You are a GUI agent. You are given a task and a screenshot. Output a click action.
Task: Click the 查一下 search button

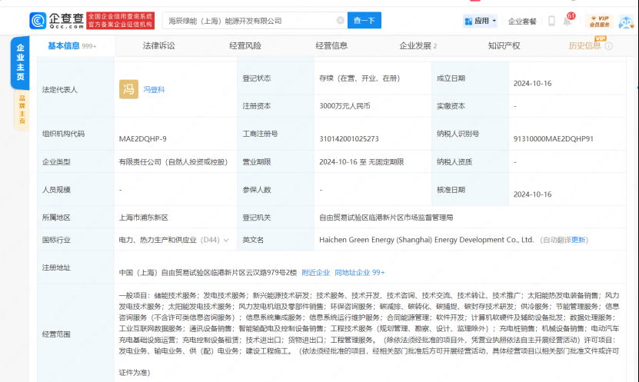[x=365, y=21]
